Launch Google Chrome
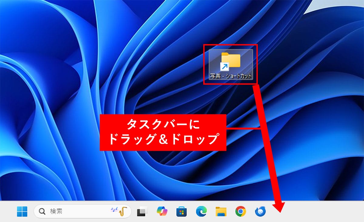The width and height of the screenshot is (364, 222). 241,211
